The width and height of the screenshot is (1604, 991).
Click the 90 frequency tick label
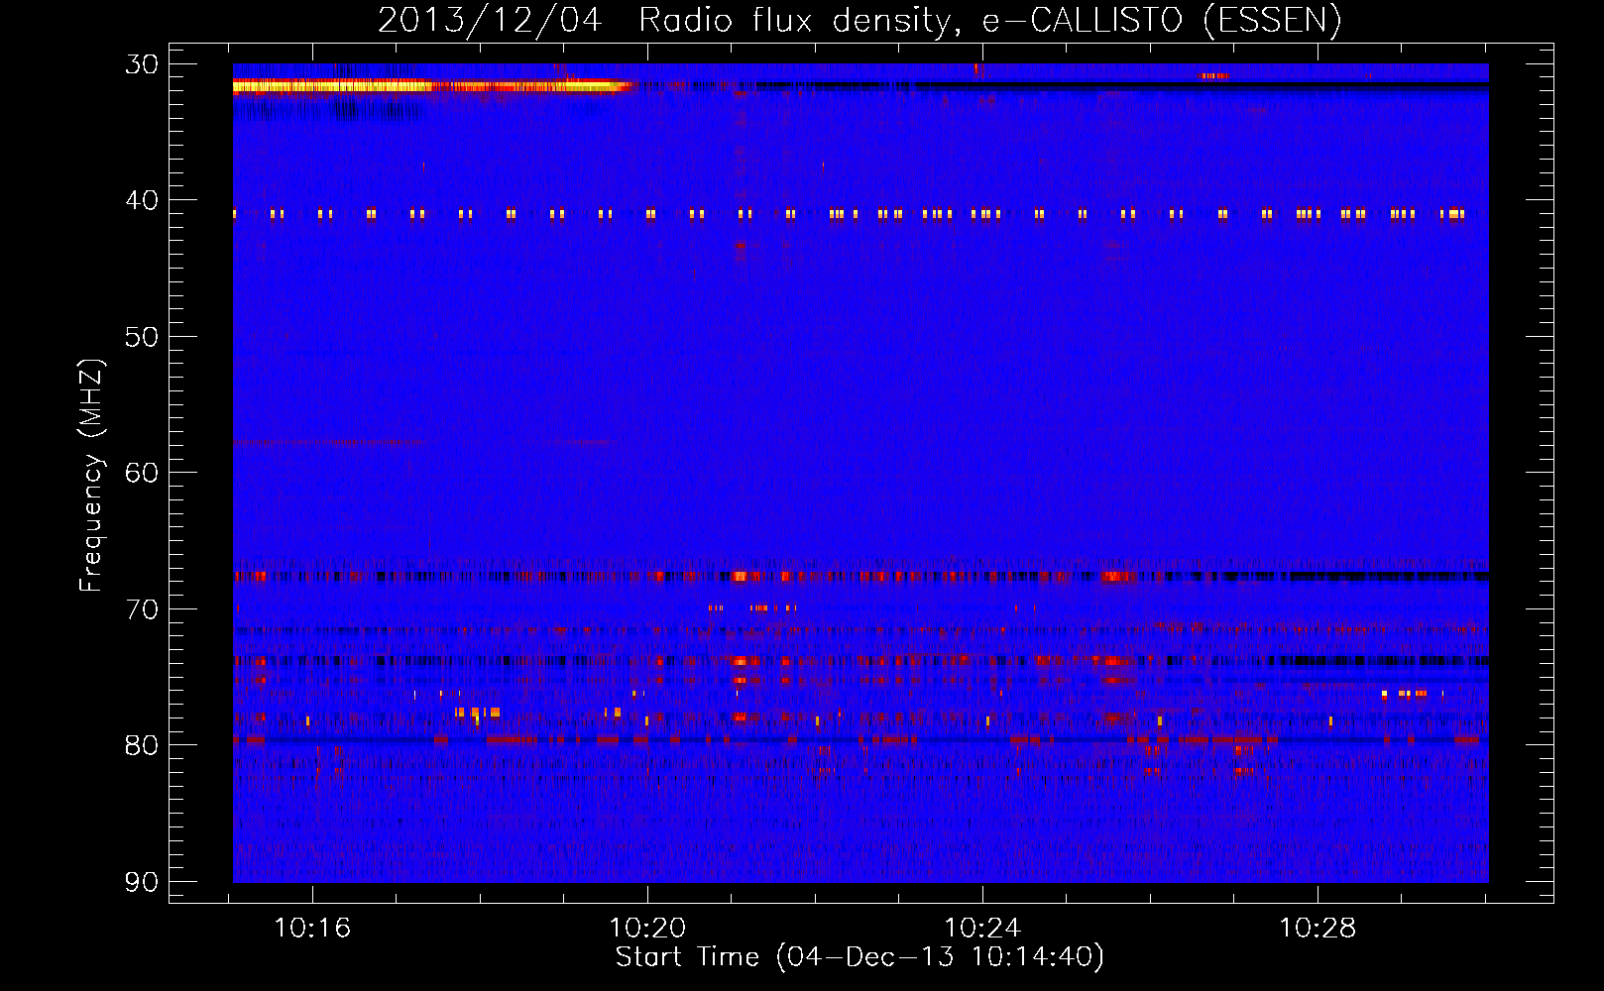[142, 882]
